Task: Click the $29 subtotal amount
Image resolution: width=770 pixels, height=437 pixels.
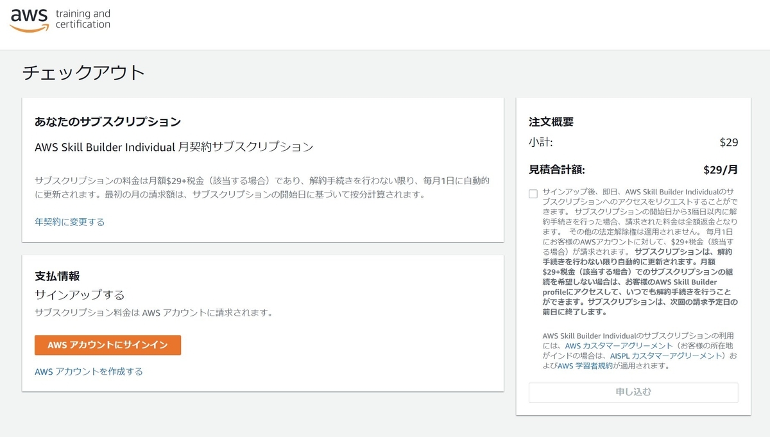Action: click(x=729, y=142)
